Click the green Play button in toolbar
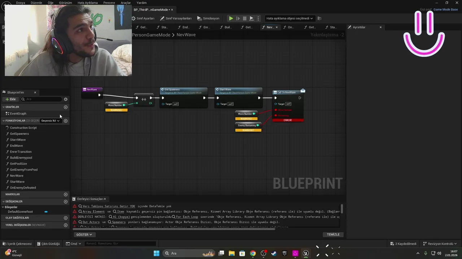Viewport: 462px width, 259px height. click(x=231, y=18)
